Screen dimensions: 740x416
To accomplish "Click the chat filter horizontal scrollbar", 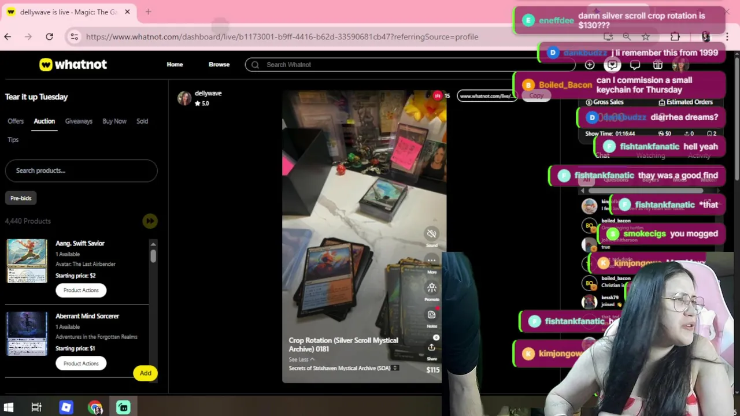I will coord(646,191).
